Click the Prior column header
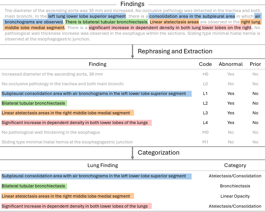 tap(255, 64)
